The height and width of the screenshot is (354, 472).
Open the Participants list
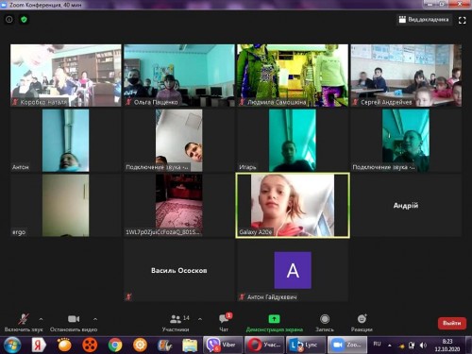(176, 323)
